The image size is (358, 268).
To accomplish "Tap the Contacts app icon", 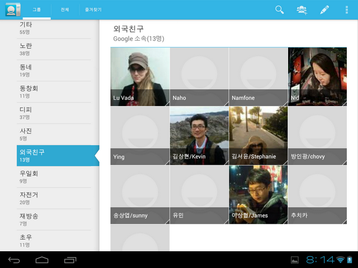I will (x=13, y=9).
